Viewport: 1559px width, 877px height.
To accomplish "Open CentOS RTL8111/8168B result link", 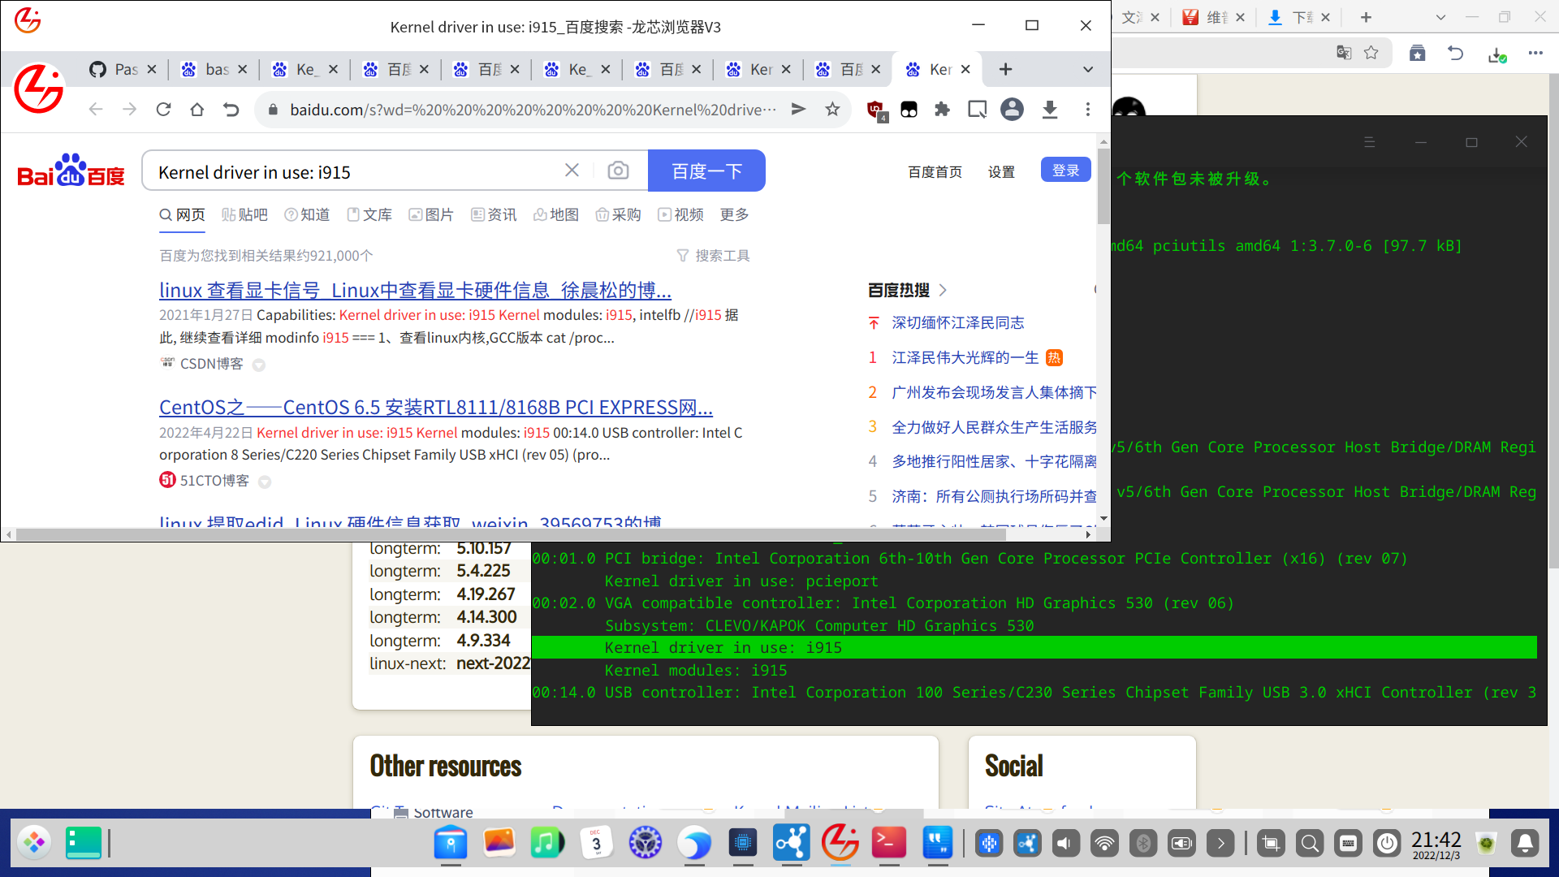I will [x=435, y=407].
